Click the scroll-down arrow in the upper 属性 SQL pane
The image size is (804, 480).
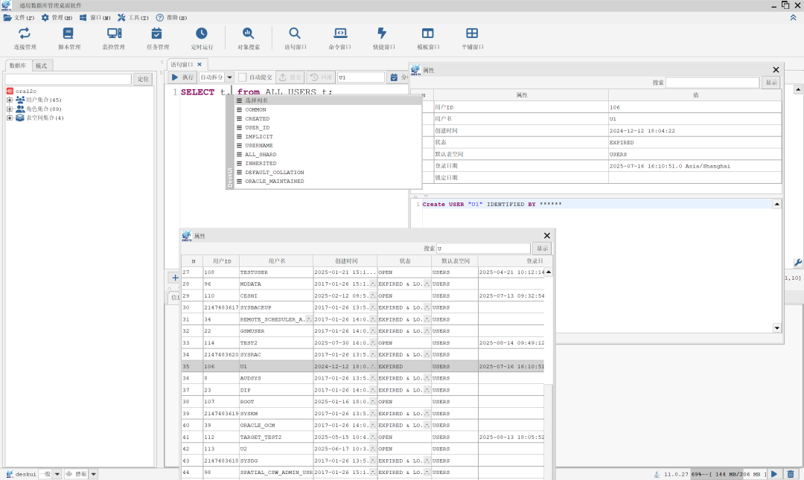tap(776, 327)
